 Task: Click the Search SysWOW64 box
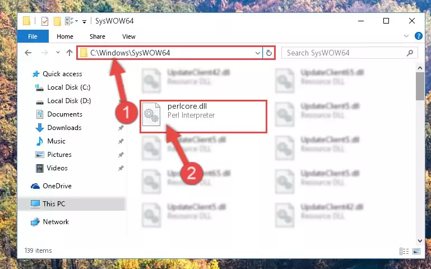point(349,53)
